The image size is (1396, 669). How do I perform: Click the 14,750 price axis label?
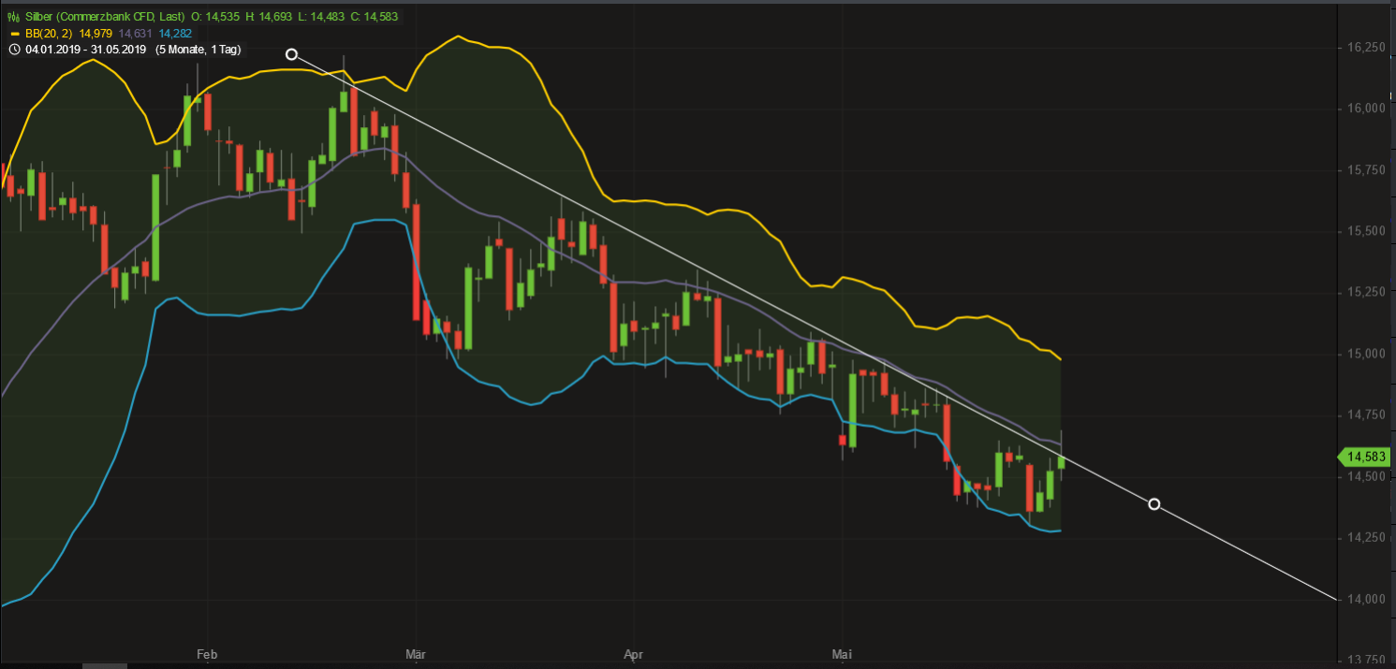[x=1368, y=414]
